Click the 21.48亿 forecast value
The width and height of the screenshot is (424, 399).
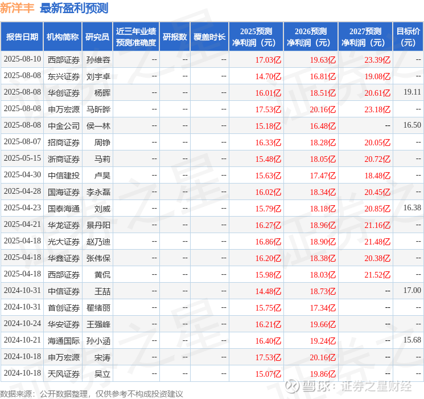pos(377,242)
